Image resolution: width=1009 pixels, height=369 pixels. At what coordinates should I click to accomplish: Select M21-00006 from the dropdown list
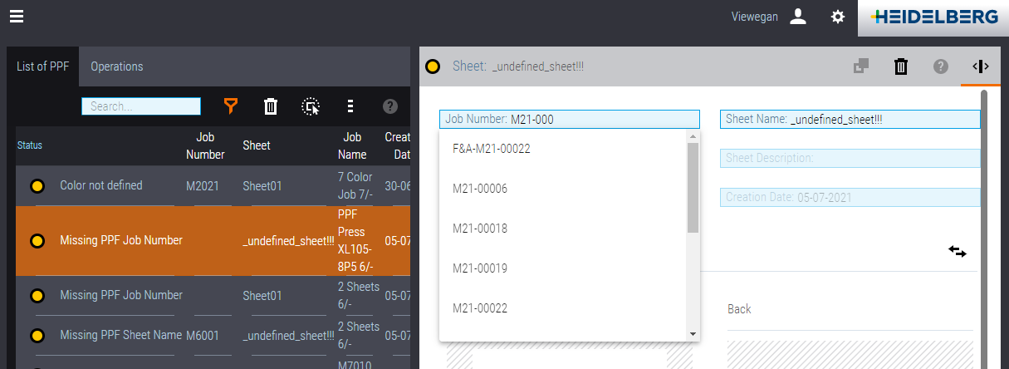click(x=480, y=189)
